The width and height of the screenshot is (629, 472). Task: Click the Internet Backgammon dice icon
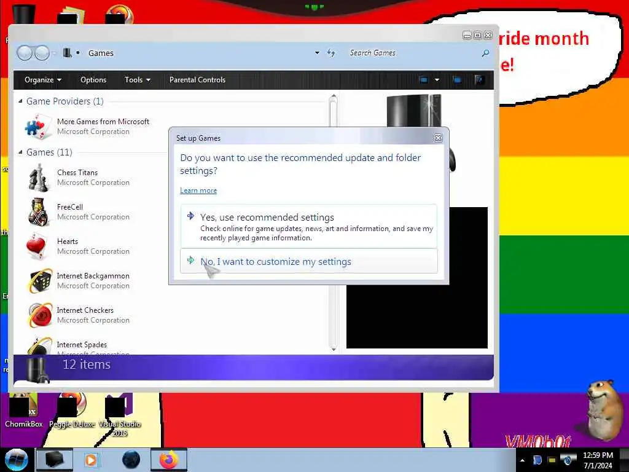[40, 280]
